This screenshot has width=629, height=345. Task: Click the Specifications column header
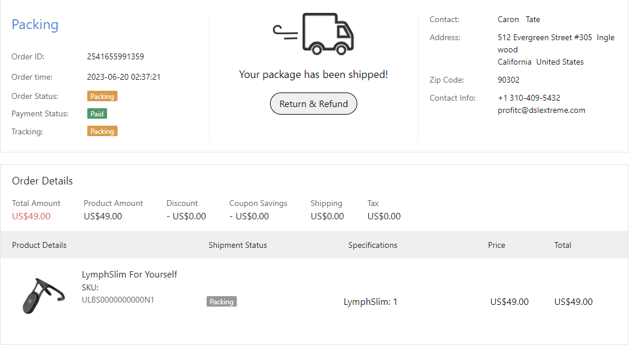tap(372, 245)
